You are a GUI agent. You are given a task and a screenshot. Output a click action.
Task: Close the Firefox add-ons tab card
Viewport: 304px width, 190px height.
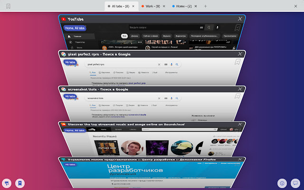click(x=240, y=160)
